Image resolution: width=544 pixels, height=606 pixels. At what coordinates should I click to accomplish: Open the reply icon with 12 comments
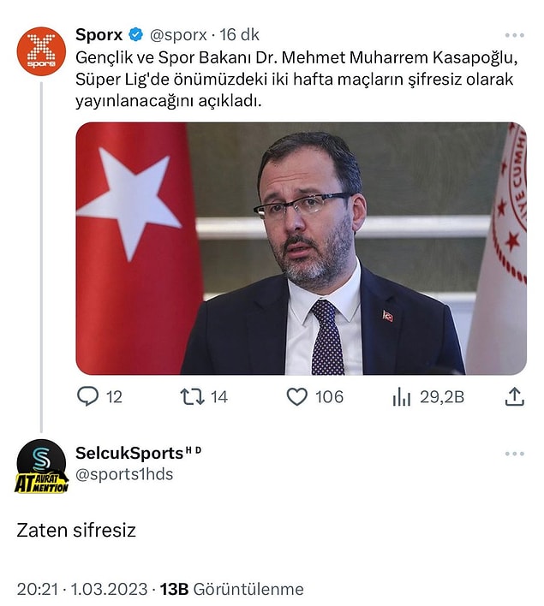pyautogui.click(x=88, y=397)
